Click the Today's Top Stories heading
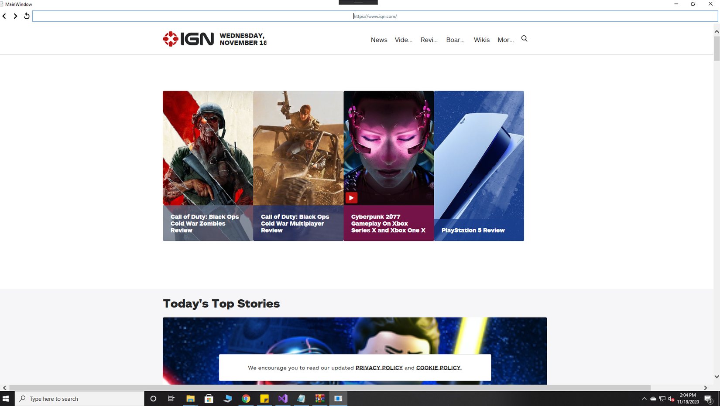720x406 pixels. point(221,304)
